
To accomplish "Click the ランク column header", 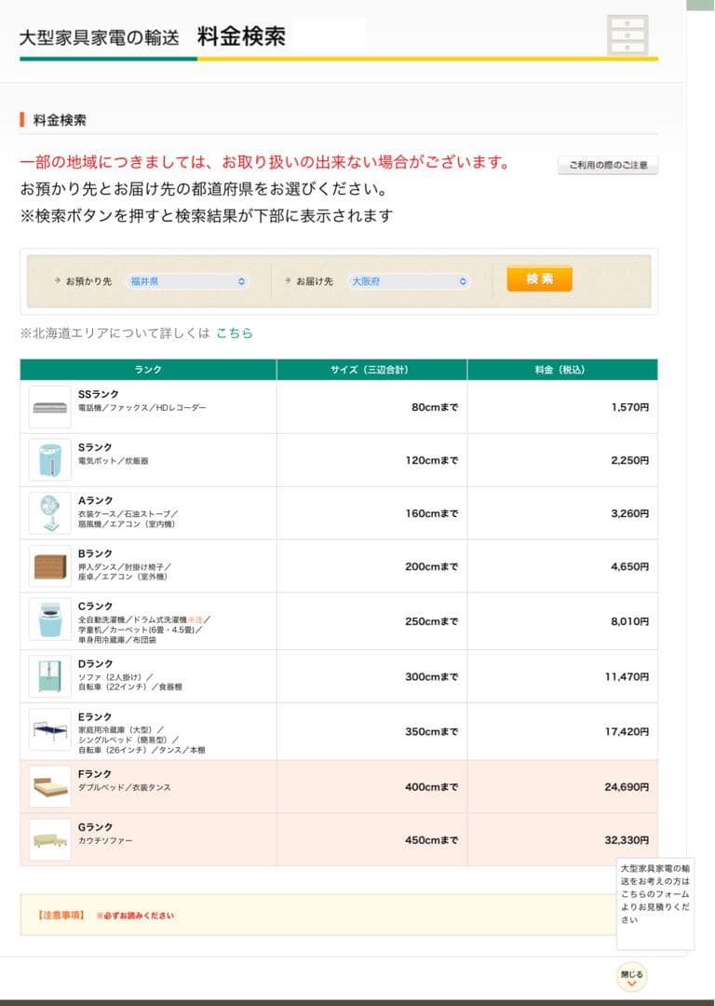I will tap(149, 369).
